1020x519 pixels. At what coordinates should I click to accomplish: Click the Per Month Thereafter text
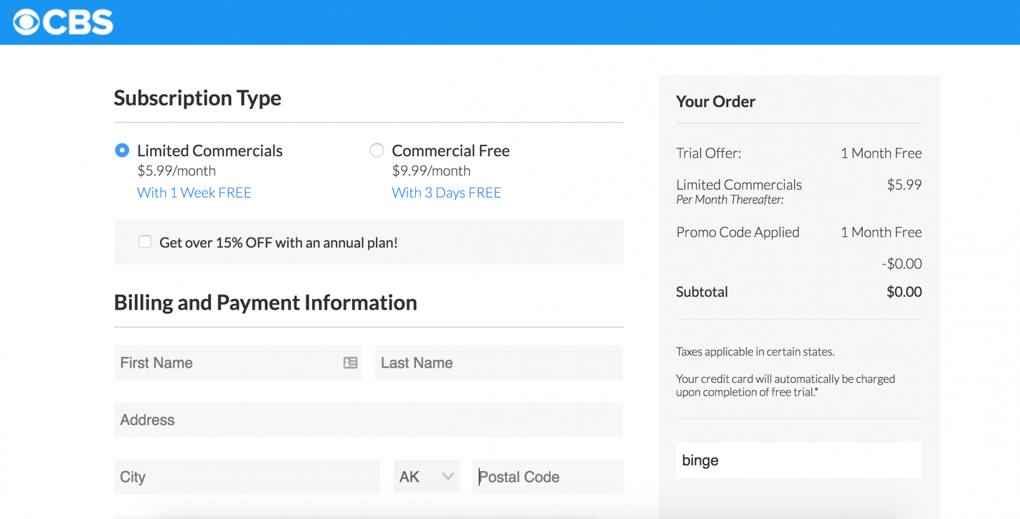(729, 200)
